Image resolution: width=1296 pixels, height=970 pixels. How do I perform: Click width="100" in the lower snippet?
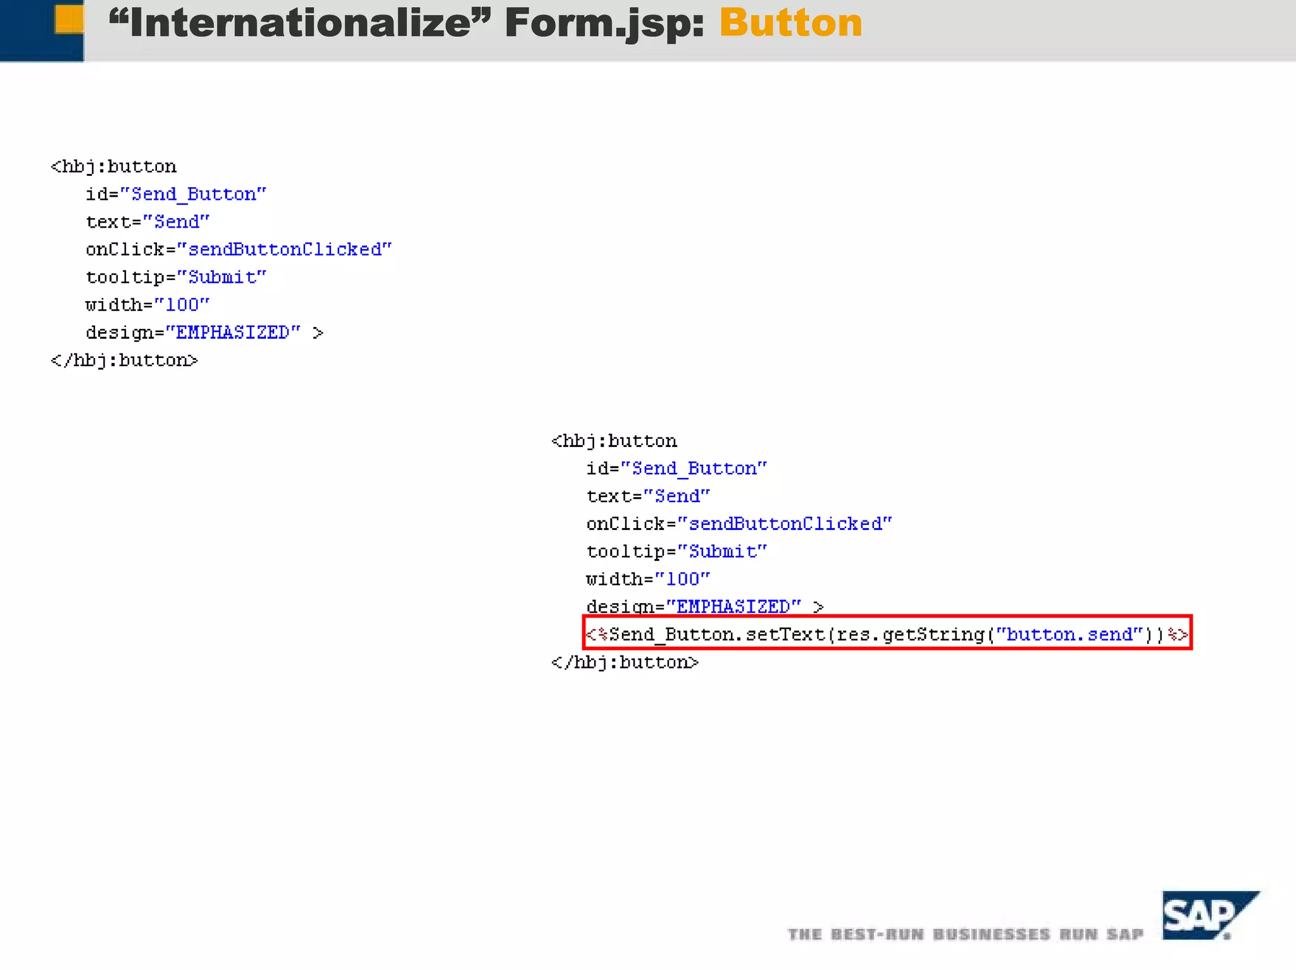(x=649, y=579)
